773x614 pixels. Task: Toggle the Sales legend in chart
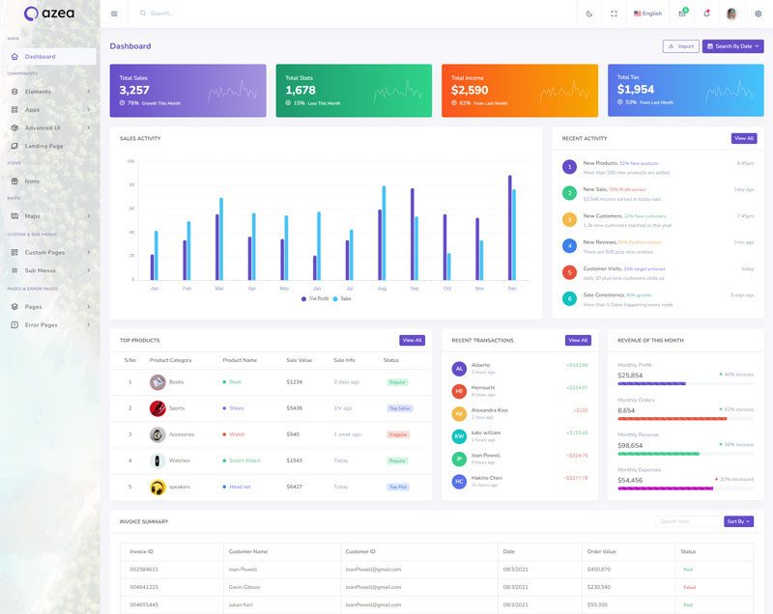(341, 299)
